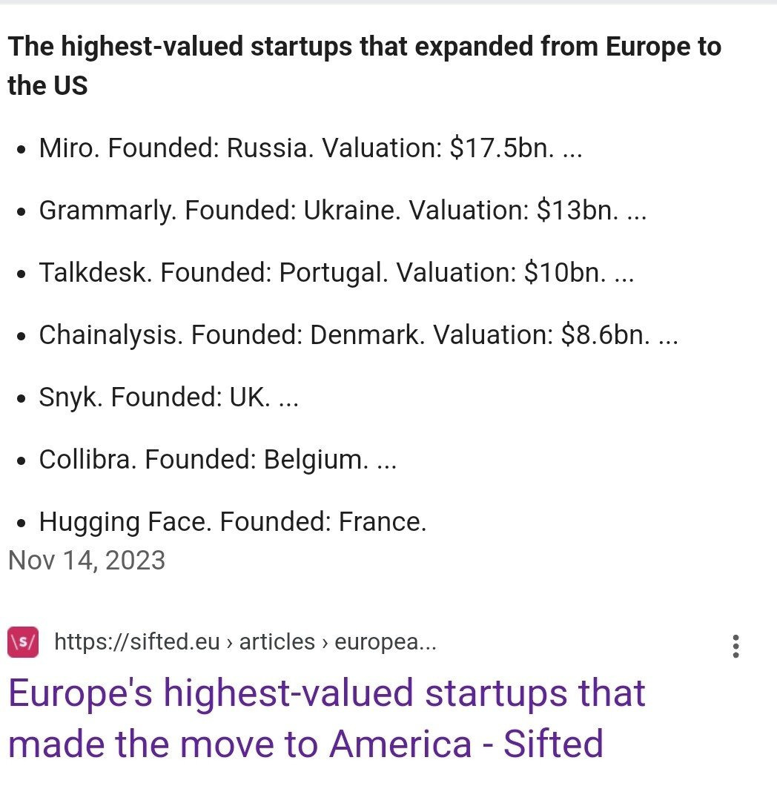Click the Sifted favicon logo

[x=23, y=641]
